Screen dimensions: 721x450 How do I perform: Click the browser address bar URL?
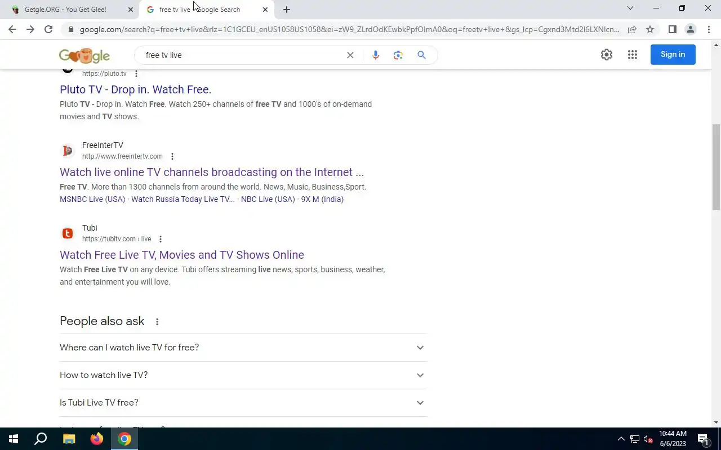349,29
